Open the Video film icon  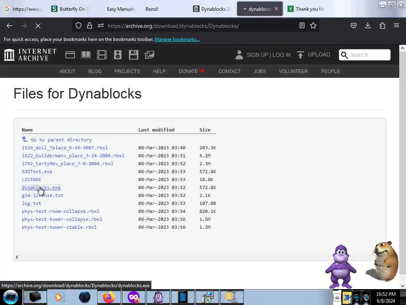[102, 55]
